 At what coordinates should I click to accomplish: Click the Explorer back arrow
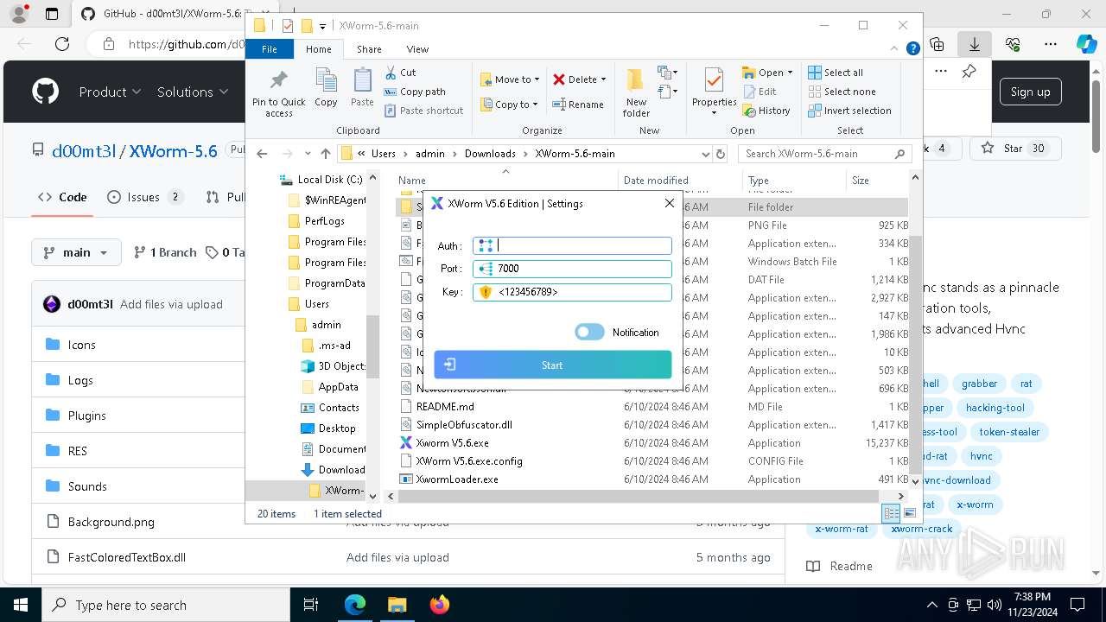[x=262, y=154]
